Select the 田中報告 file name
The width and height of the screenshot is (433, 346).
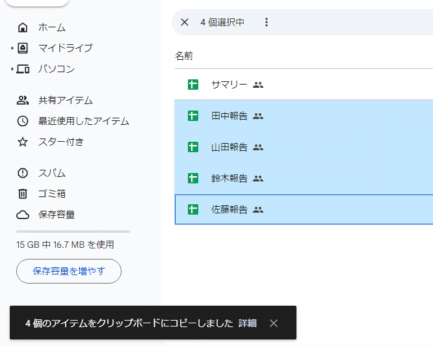(x=230, y=116)
